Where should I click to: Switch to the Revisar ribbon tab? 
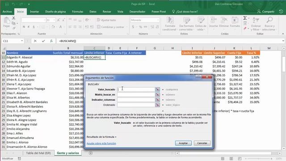pos(107,12)
